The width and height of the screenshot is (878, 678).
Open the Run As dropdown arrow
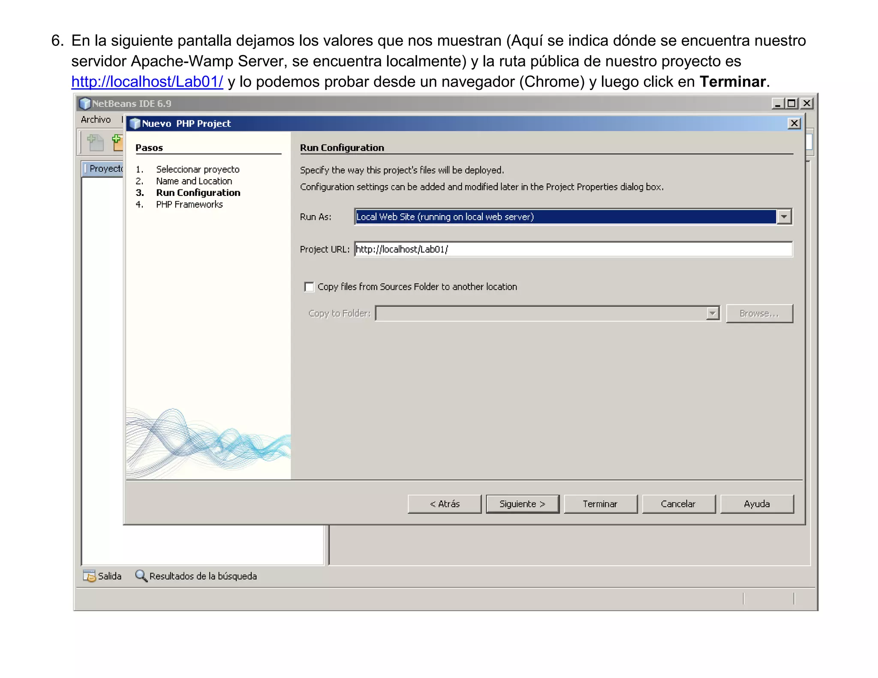click(784, 217)
